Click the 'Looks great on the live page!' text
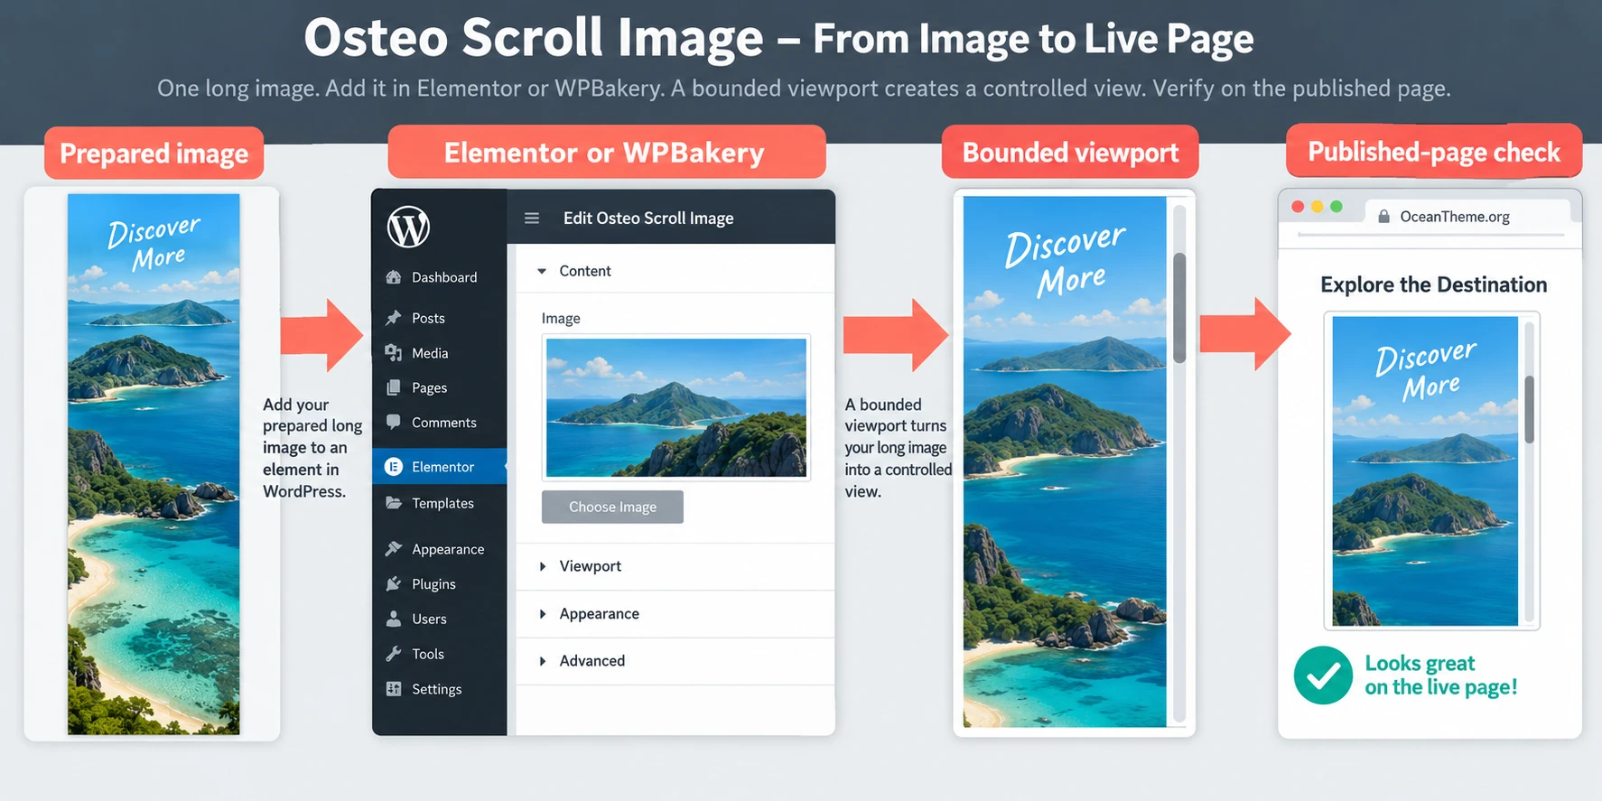This screenshot has height=801, width=1602. coord(1440,675)
